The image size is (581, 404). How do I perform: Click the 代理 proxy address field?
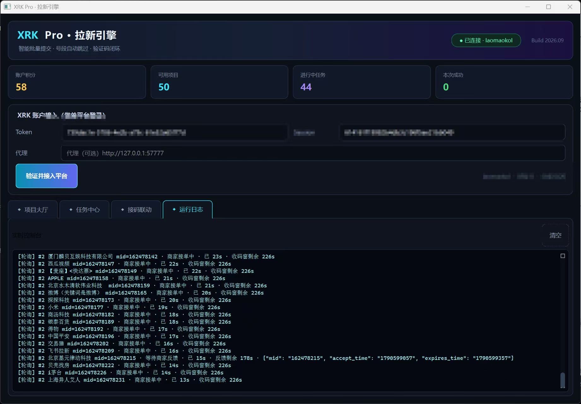coord(313,153)
